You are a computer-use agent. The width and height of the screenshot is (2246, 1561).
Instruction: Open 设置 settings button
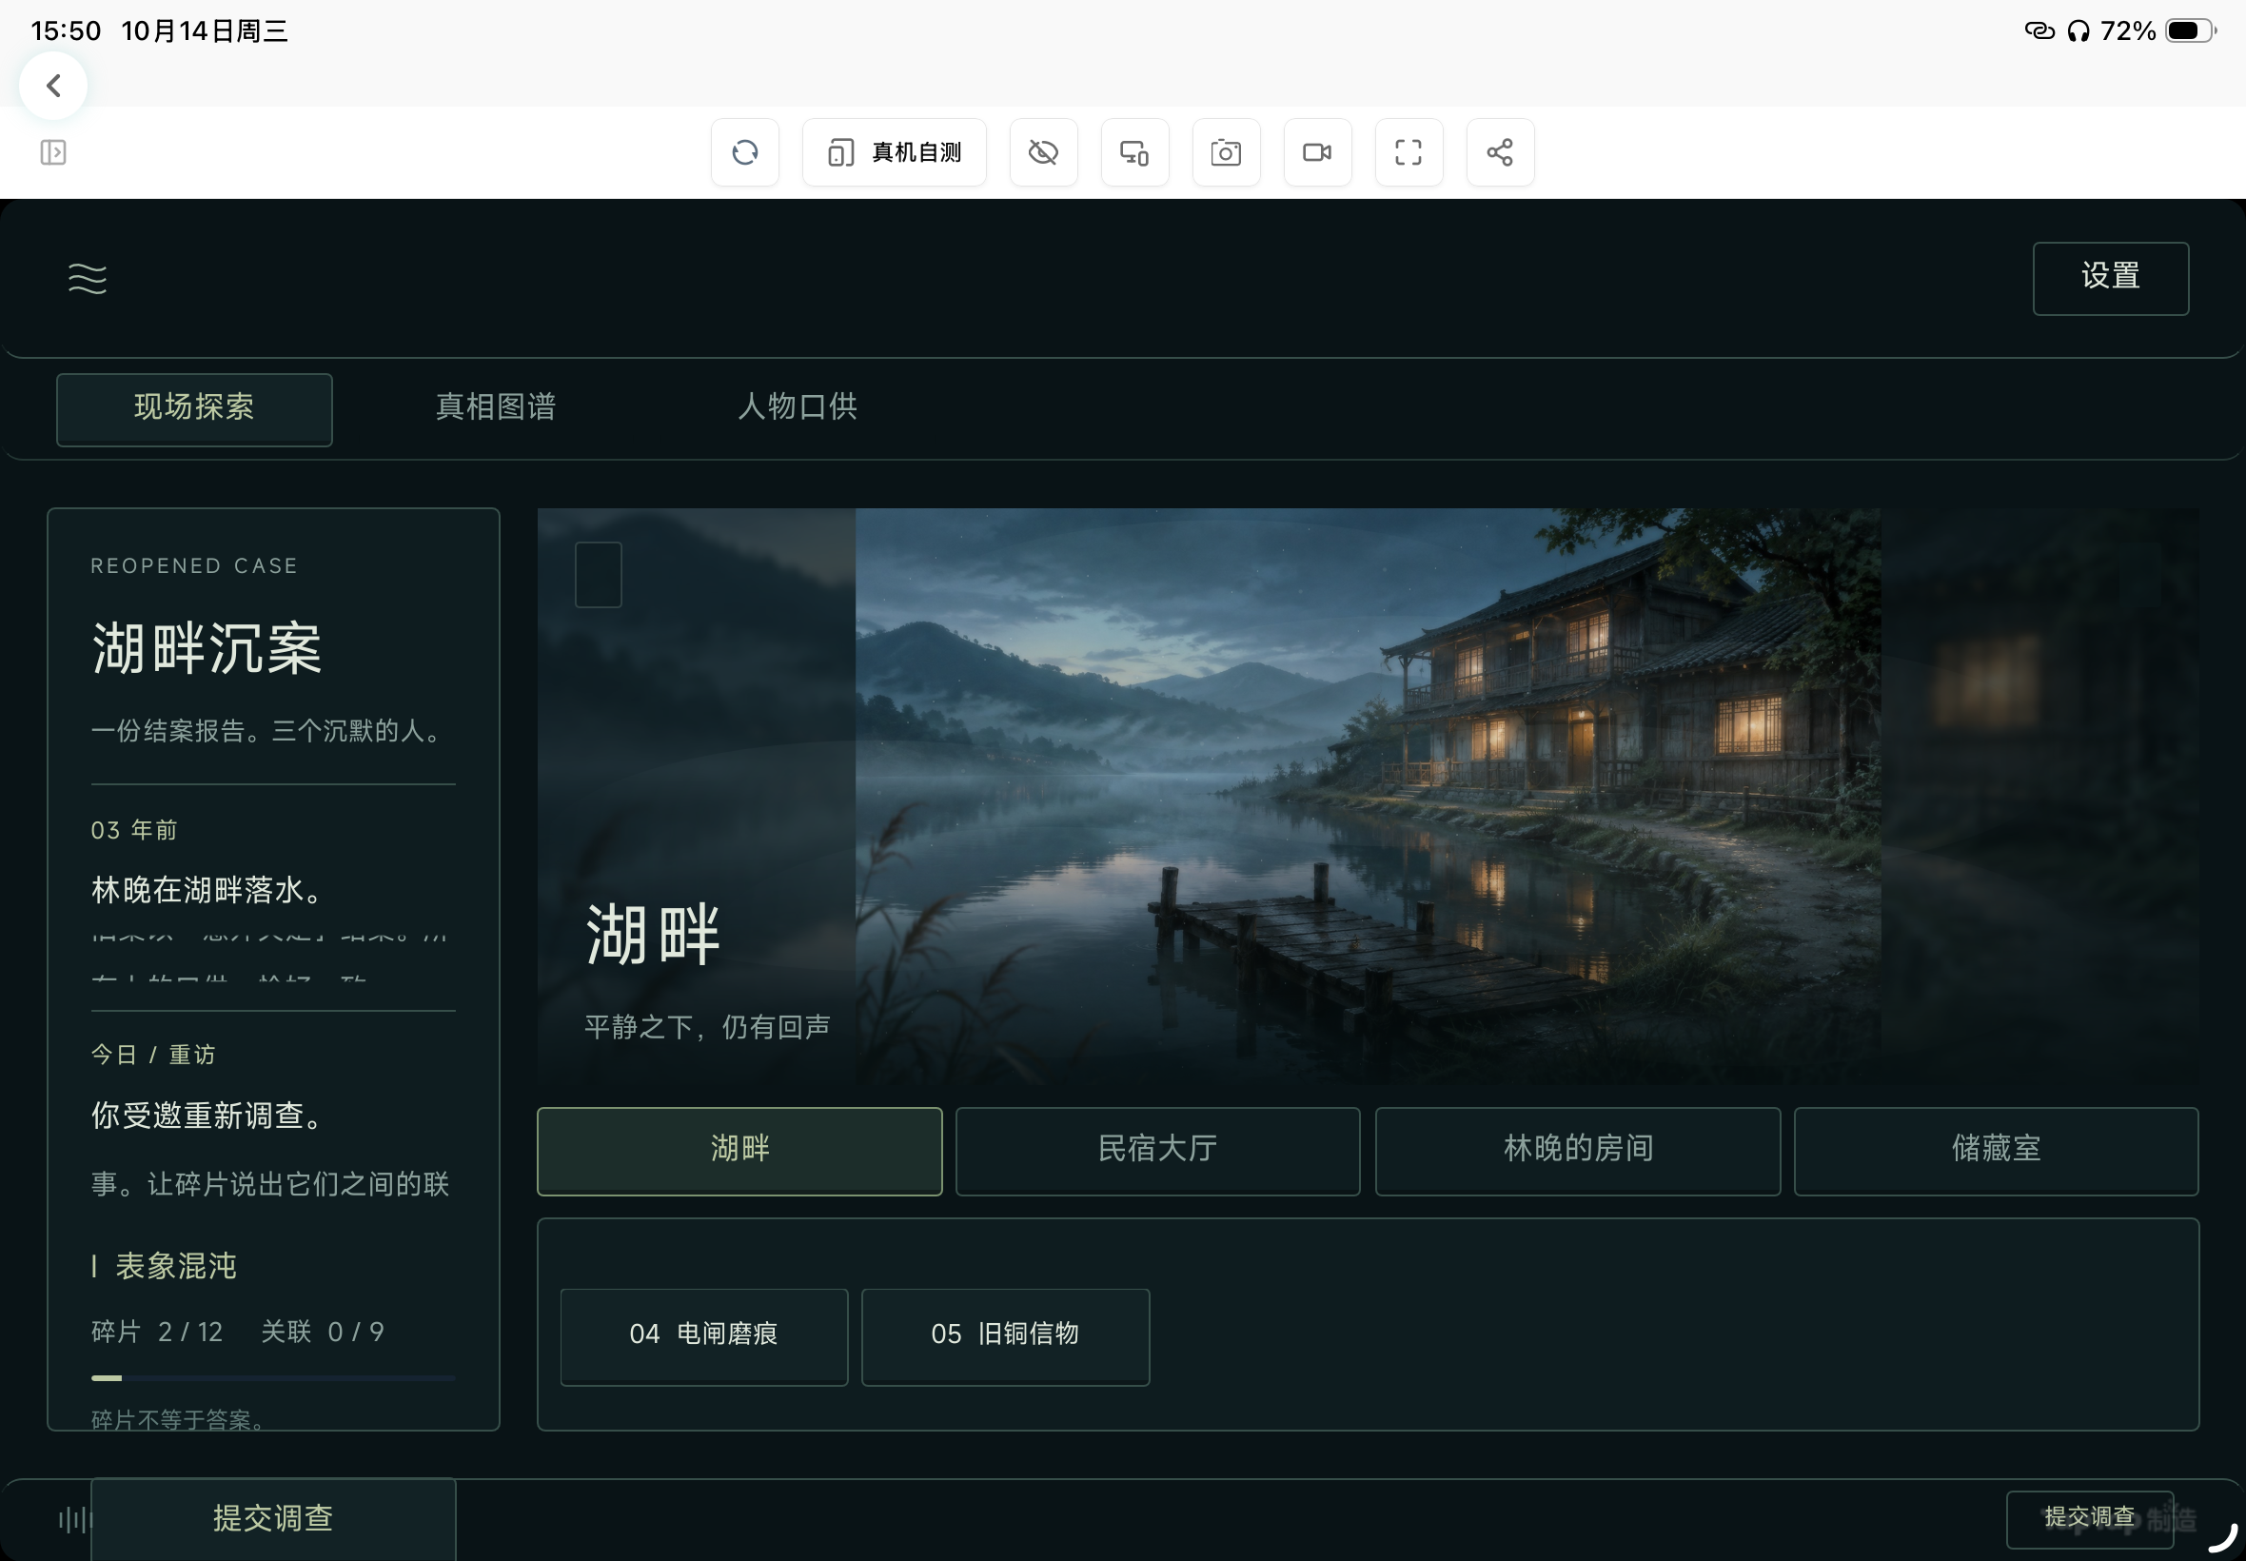(x=2111, y=279)
